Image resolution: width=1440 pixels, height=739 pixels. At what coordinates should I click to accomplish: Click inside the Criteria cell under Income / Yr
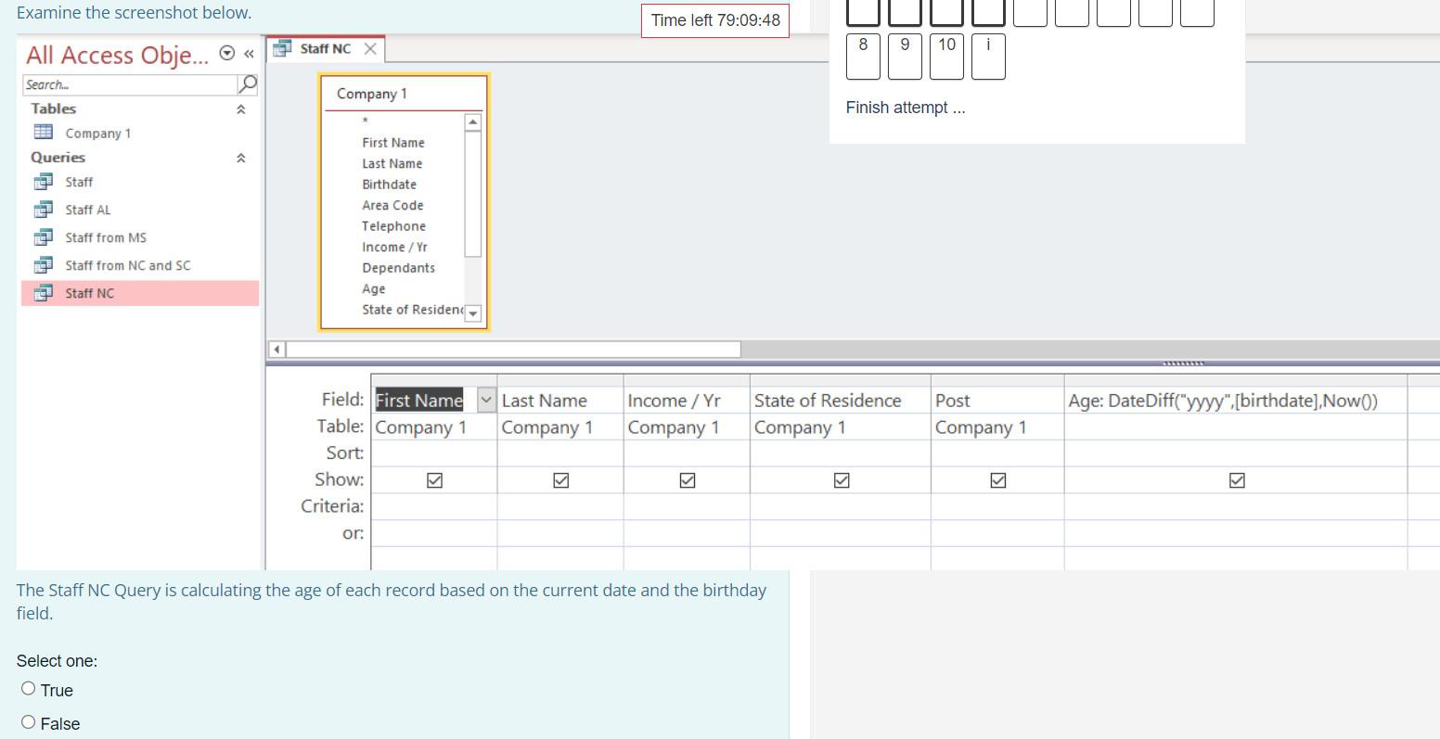pos(687,505)
